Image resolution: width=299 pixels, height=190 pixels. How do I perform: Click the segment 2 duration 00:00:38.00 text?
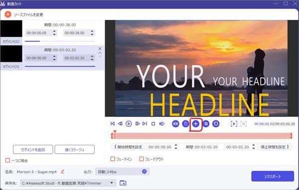tap(60, 25)
